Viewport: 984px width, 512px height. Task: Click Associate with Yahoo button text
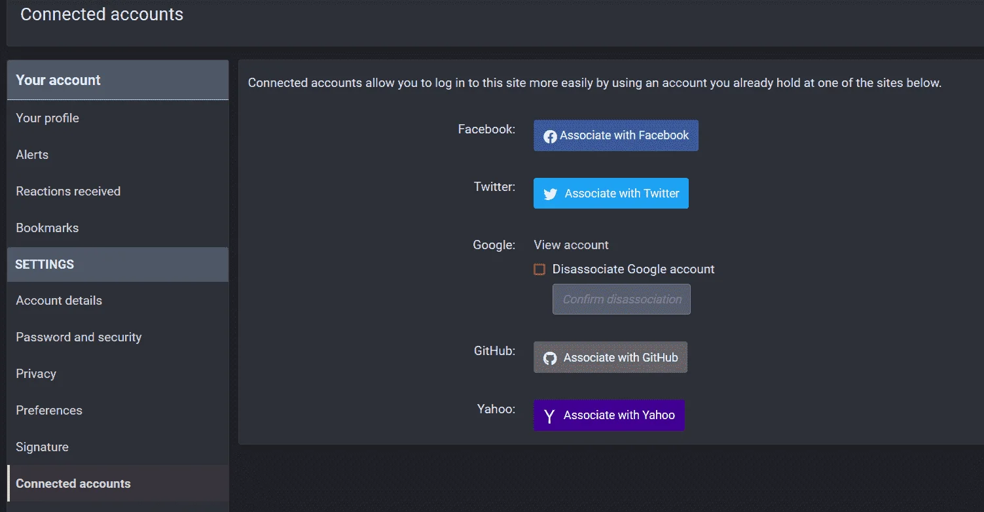[619, 415]
